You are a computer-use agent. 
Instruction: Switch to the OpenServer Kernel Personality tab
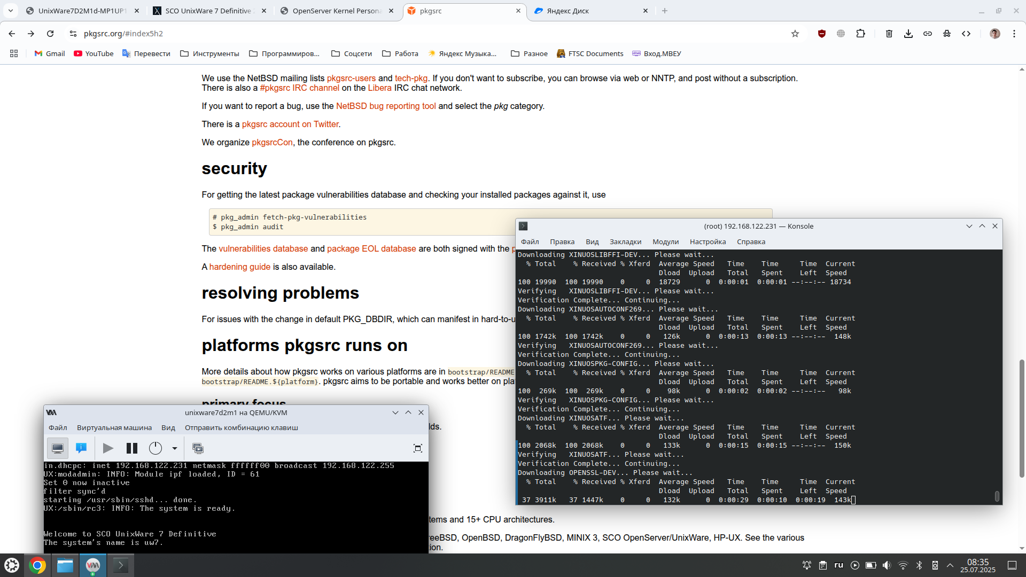[x=337, y=11]
